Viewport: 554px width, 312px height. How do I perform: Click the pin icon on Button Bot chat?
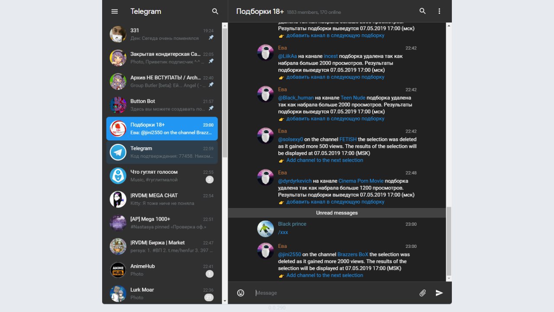click(x=211, y=108)
